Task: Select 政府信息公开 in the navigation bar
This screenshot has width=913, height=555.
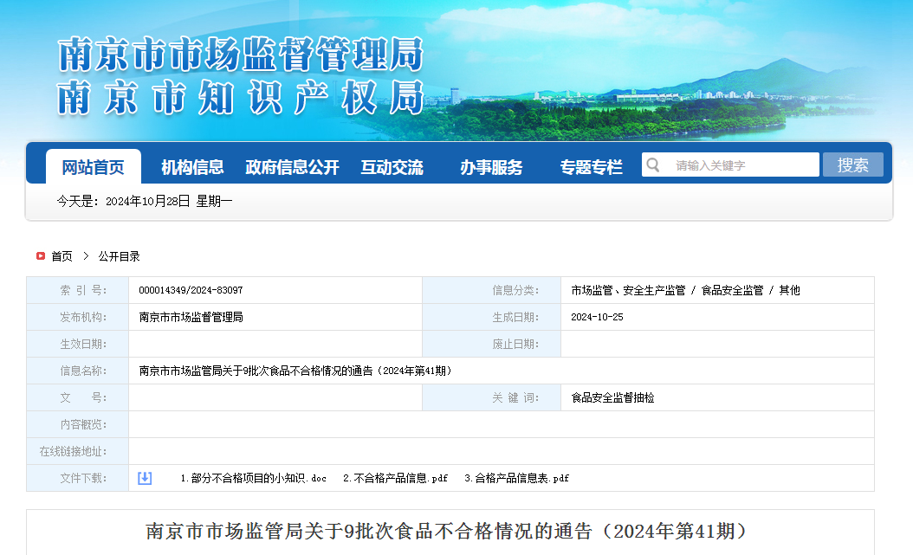Action: point(292,167)
